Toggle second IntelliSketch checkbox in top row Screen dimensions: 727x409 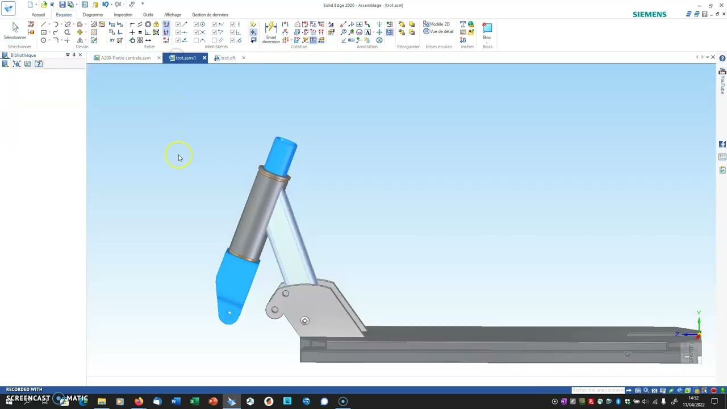point(196,24)
